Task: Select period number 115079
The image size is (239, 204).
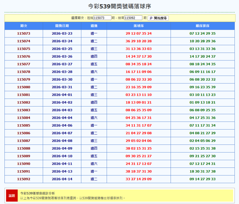Action: [24, 79]
